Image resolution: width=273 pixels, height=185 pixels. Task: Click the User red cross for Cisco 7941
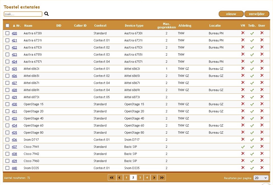[x=262, y=146]
